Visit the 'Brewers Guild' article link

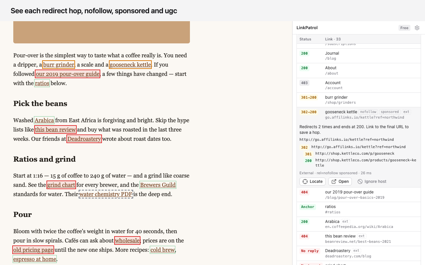point(158,185)
